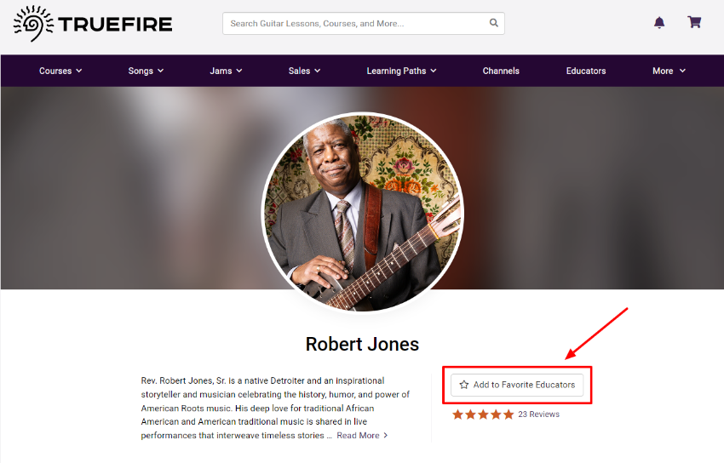Screen dimensions: 724x463
Task: Expand the Songs dropdown menu
Action: (x=146, y=71)
